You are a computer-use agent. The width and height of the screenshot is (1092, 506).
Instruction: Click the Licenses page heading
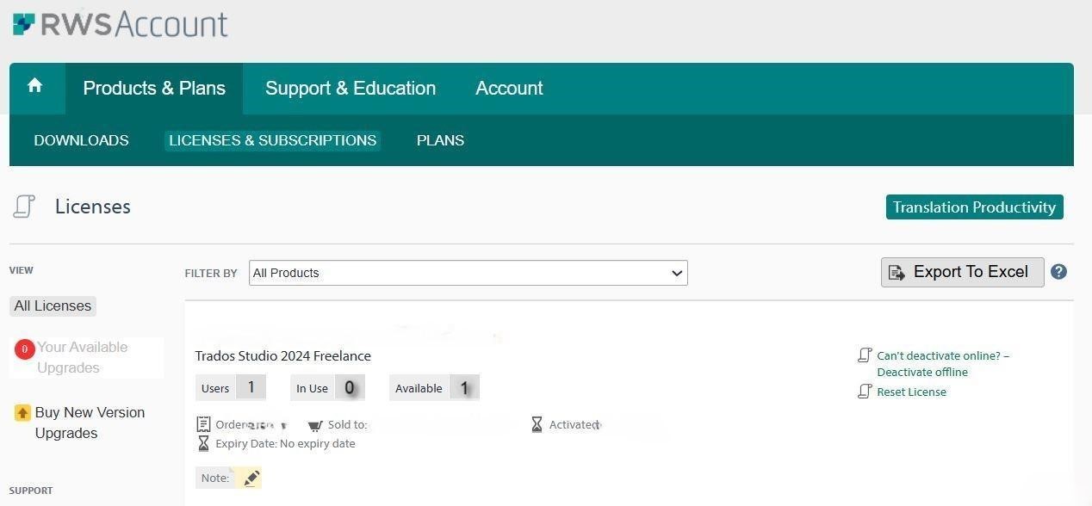pyautogui.click(x=93, y=207)
